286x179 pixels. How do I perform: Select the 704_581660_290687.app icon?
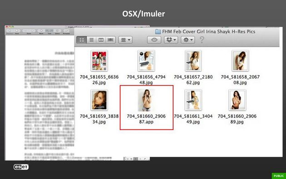pos(146,100)
